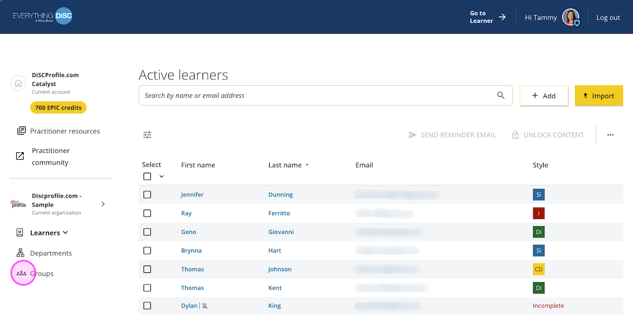
Task: Check the box for Dylan King
Action: pyautogui.click(x=147, y=306)
